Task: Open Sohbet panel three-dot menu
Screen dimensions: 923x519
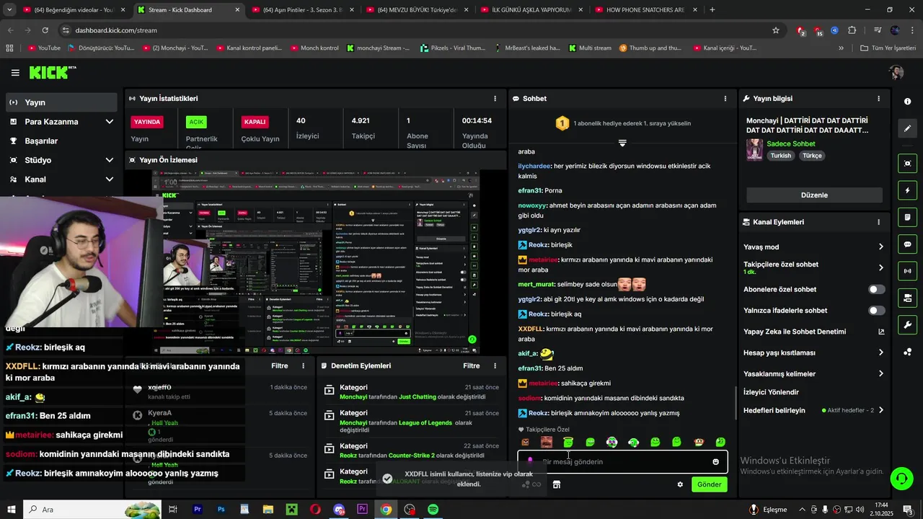Action: [725, 99]
